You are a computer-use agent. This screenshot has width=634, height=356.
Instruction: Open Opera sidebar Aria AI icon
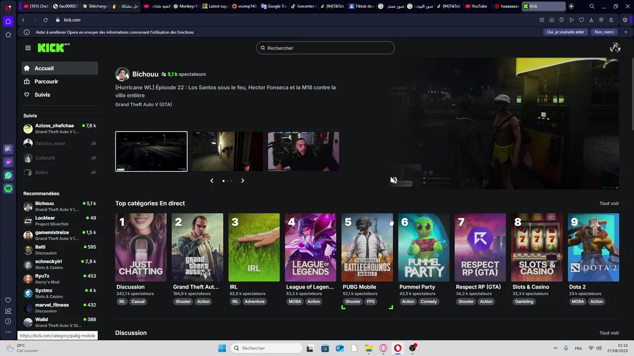[8, 149]
